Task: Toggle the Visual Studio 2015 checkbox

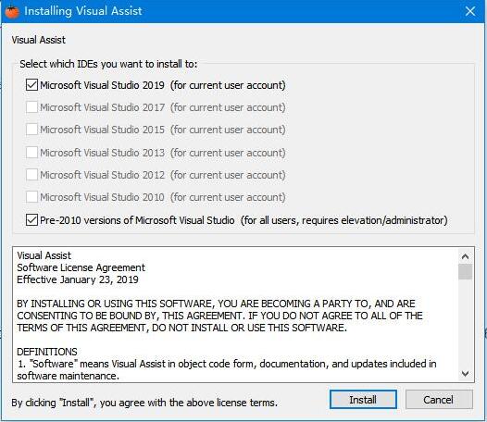Action: point(31,130)
